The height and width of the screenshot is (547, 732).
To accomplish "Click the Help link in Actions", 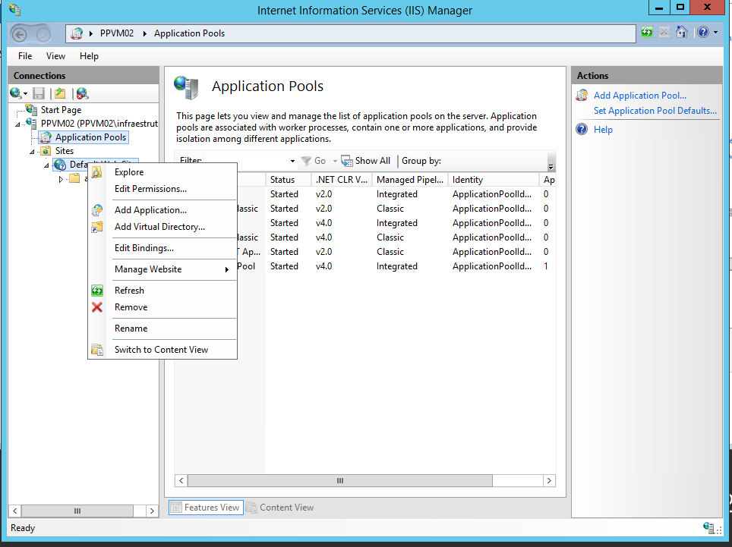I will 603,130.
